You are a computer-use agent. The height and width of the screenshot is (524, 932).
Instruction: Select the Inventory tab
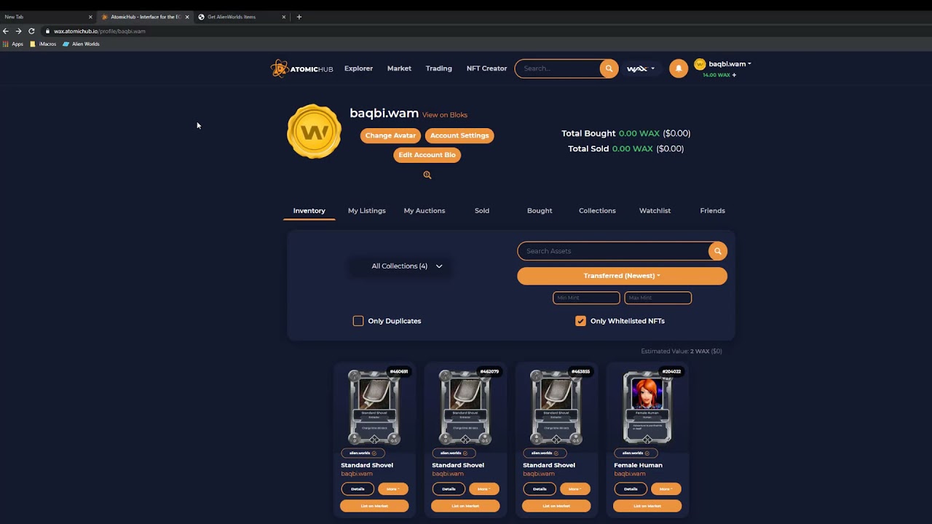pos(309,210)
